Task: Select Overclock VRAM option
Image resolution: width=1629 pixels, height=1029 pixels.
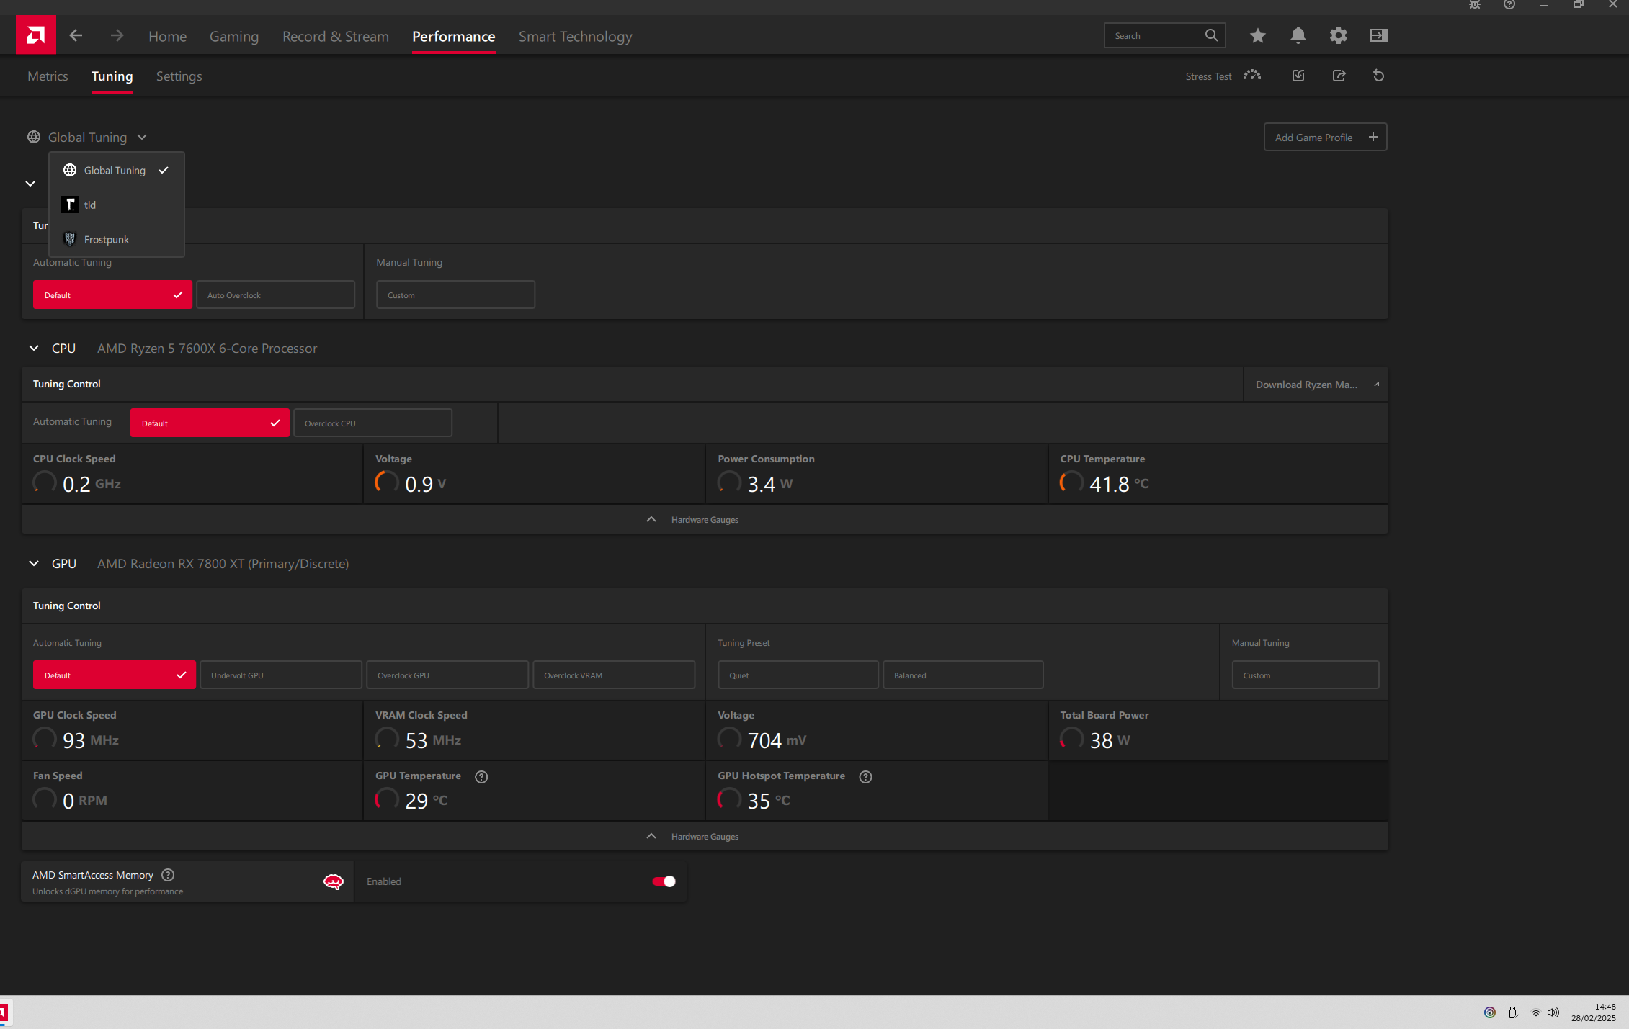Action: (x=614, y=675)
